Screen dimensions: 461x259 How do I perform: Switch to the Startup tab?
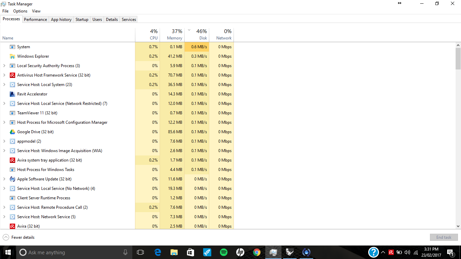click(82, 20)
